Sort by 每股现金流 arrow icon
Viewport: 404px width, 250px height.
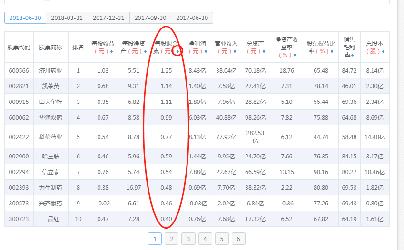pyautogui.click(x=178, y=51)
